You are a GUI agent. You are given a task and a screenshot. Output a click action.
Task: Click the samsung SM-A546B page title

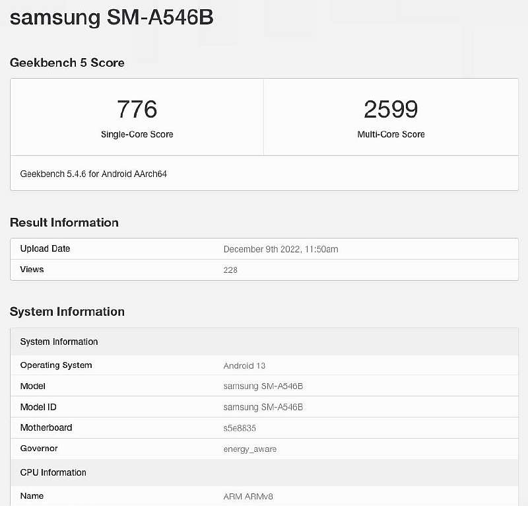(x=112, y=18)
